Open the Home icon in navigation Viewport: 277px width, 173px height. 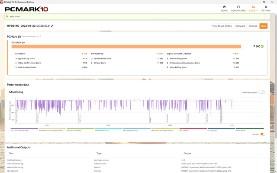click(224, 7)
